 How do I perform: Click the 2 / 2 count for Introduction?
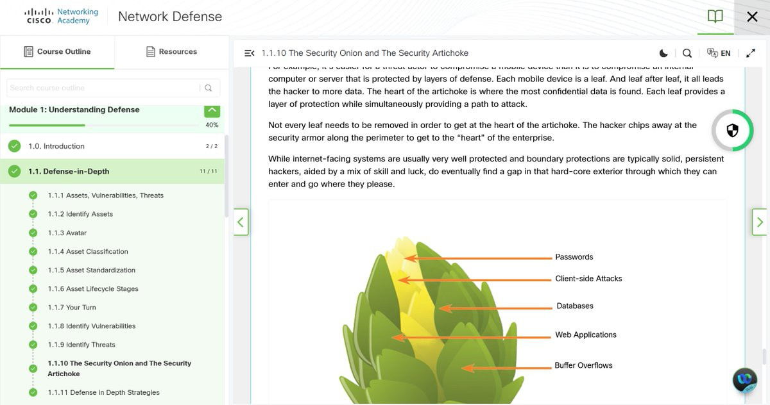(x=212, y=146)
